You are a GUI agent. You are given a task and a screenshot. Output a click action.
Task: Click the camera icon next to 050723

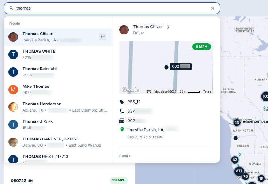tap(30, 181)
